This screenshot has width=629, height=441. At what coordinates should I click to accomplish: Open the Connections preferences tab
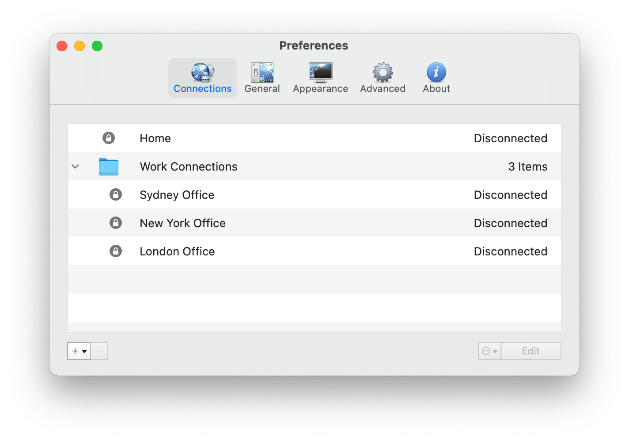pos(202,78)
